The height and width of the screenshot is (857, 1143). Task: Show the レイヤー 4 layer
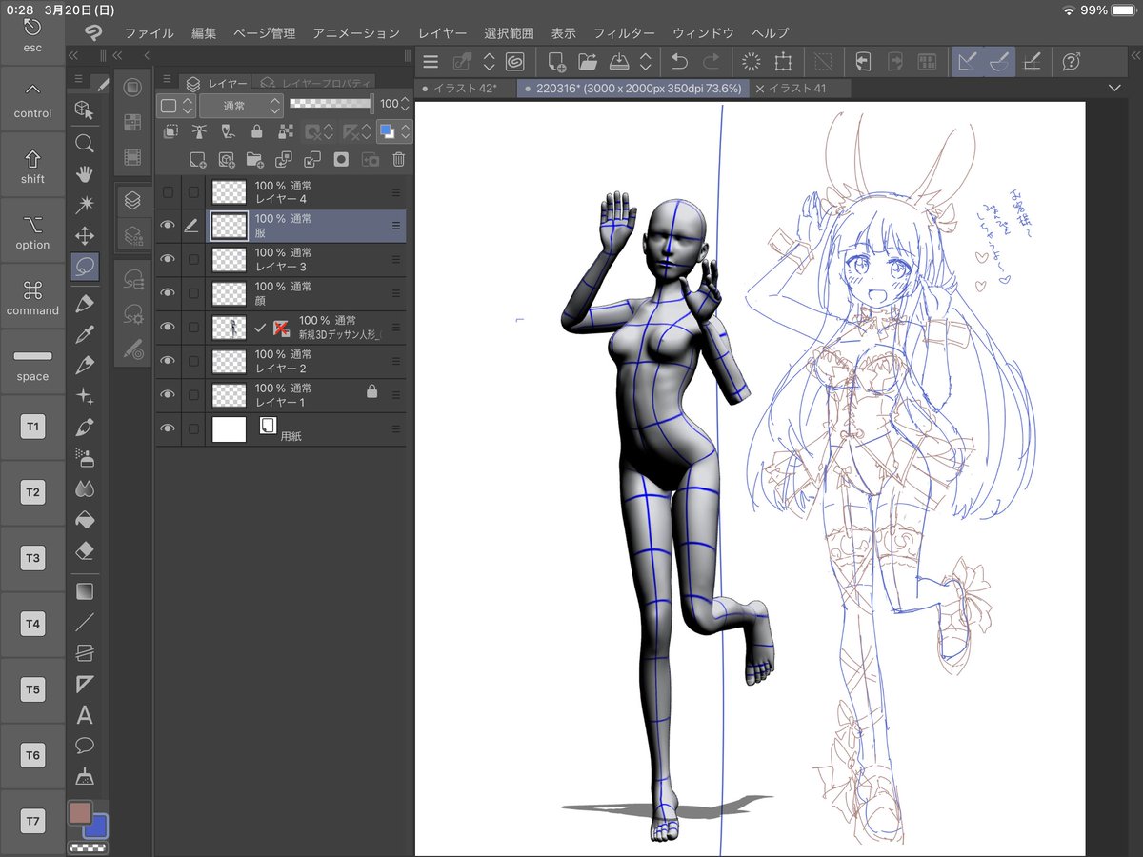(168, 192)
